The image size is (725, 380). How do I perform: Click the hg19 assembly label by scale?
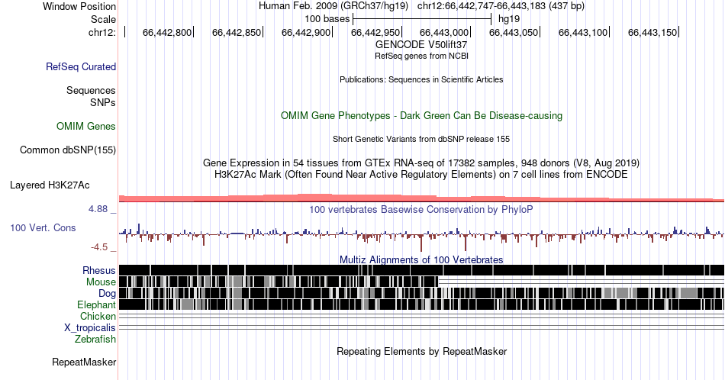(508, 19)
